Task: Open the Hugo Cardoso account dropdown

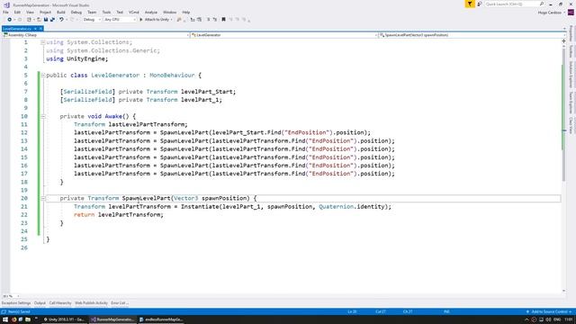Action: [x=552, y=13]
